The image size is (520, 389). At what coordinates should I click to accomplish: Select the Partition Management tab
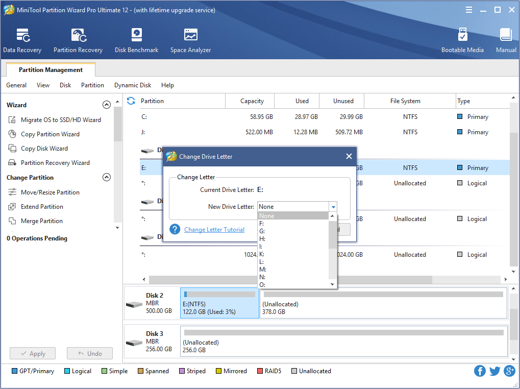click(51, 69)
